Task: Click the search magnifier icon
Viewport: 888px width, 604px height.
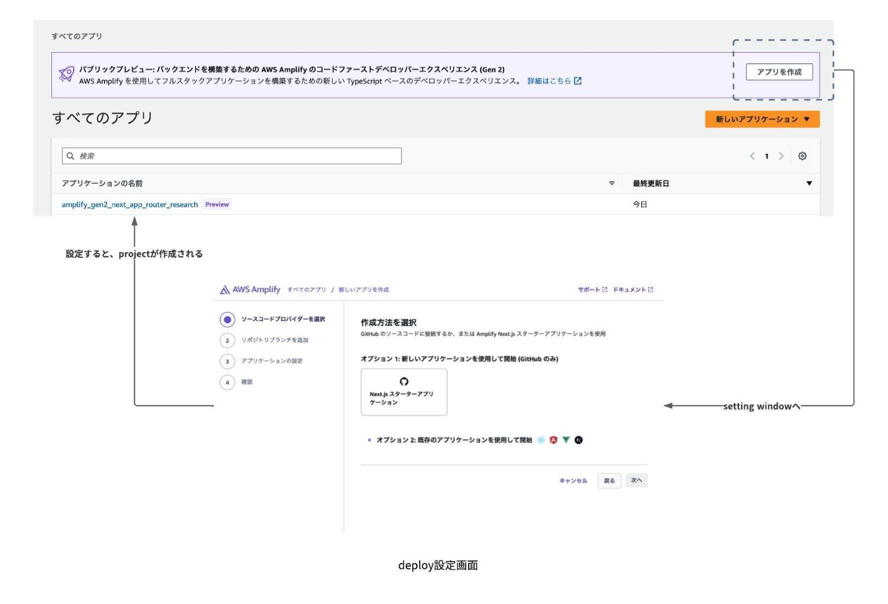Action: pyautogui.click(x=70, y=156)
